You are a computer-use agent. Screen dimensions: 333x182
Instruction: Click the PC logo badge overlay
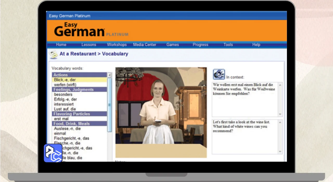pyautogui.click(x=53, y=153)
